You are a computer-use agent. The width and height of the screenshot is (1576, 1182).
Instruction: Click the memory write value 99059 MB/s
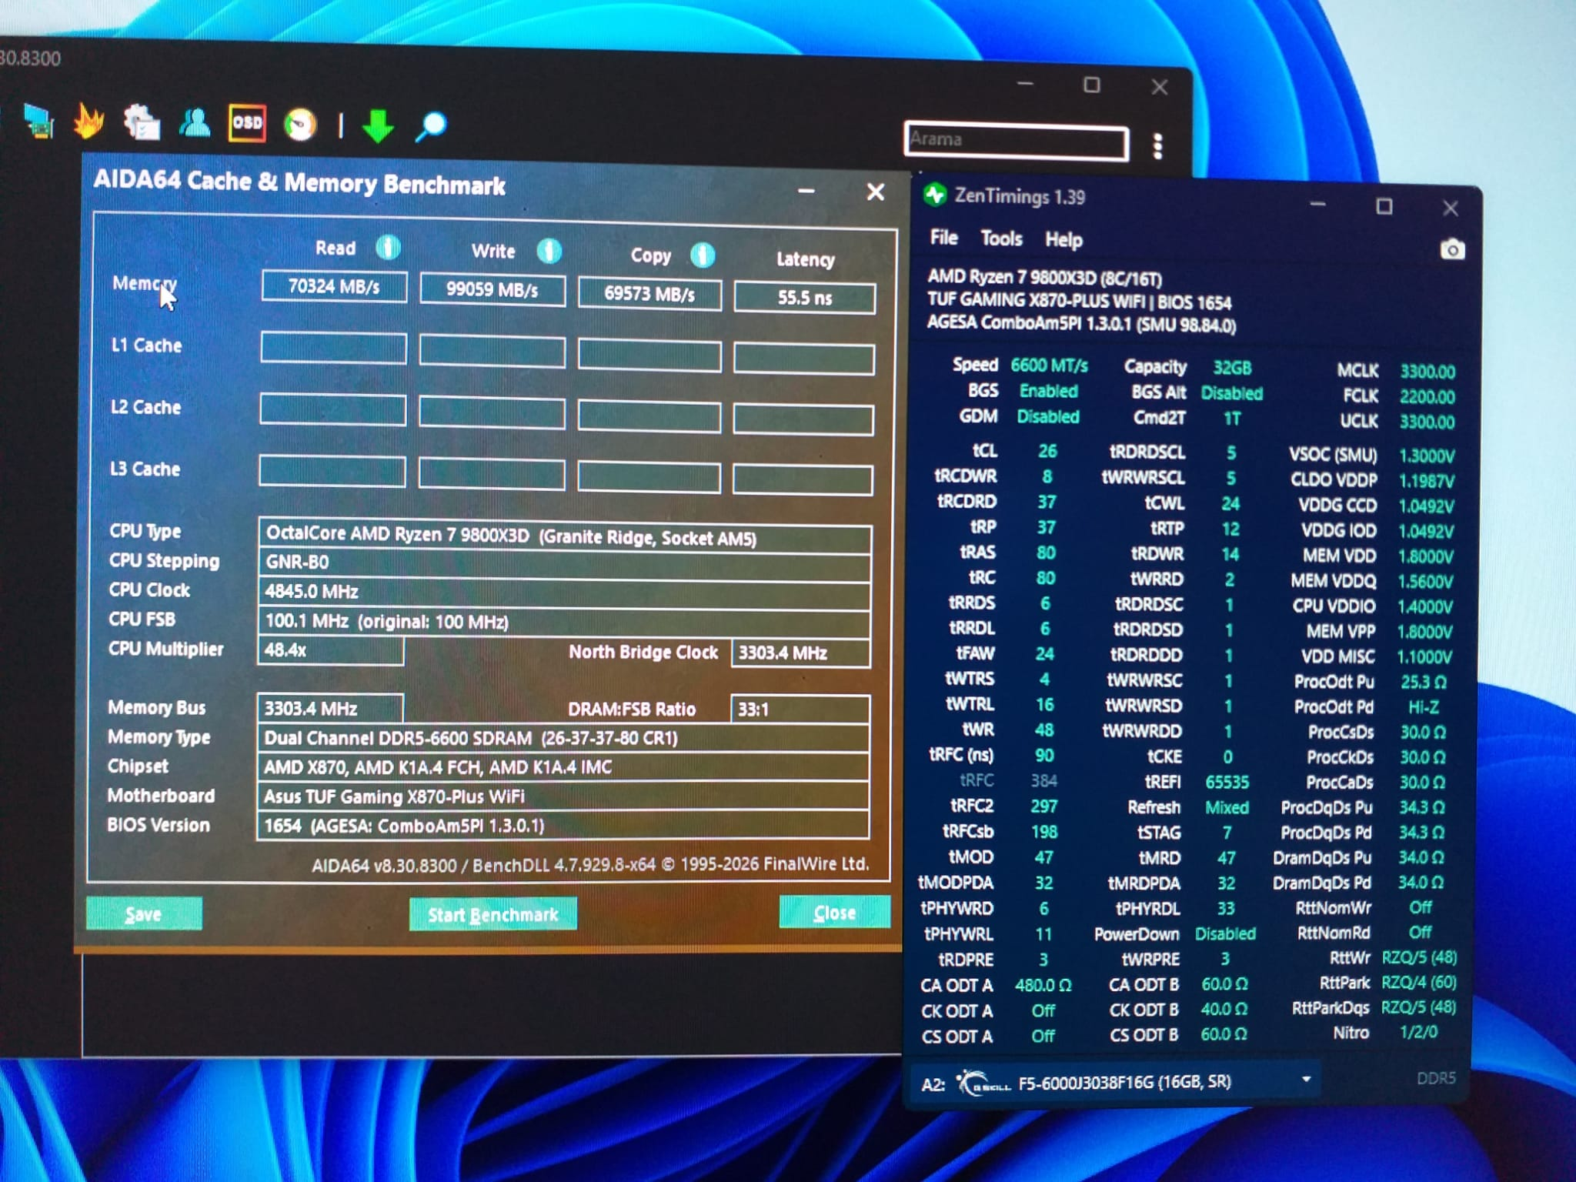point(492,290)
